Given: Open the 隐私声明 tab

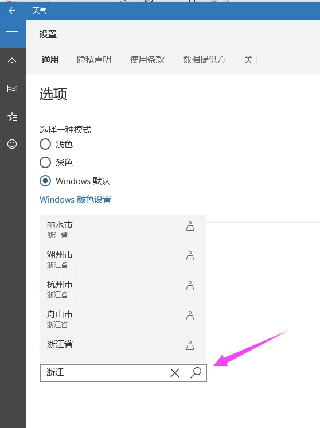Looking at the screenshot, I should click(x=94, y=60).
